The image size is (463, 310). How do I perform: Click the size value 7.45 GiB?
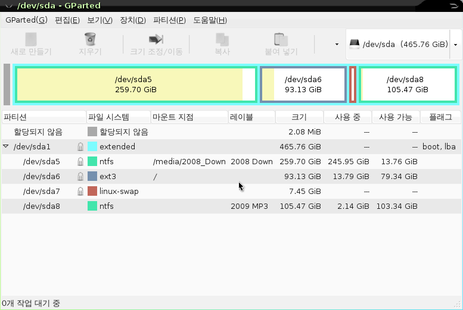(304, 192)
